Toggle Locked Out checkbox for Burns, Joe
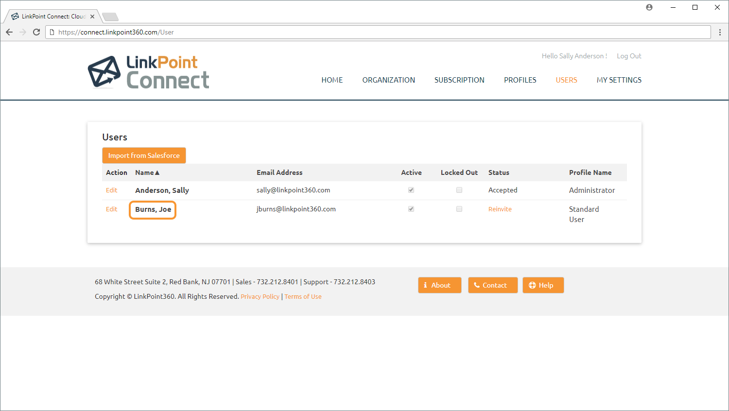729x411 pixels. [459, 209]
